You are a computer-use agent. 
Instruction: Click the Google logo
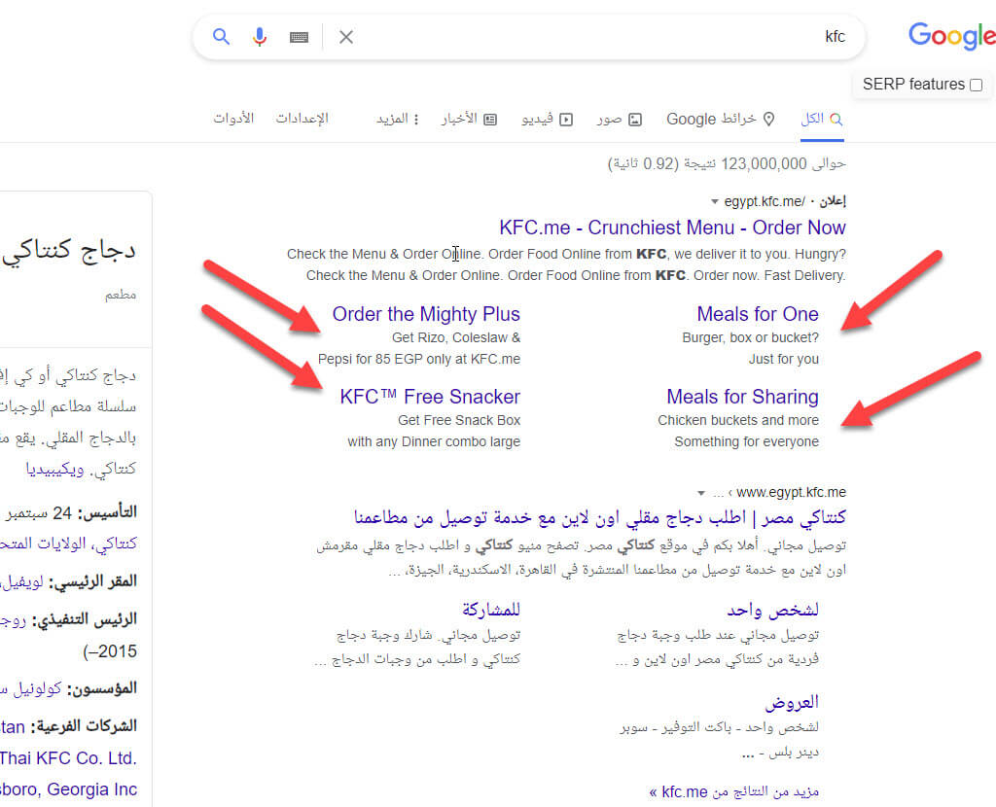pyautogui.click(x=951, y=36)
